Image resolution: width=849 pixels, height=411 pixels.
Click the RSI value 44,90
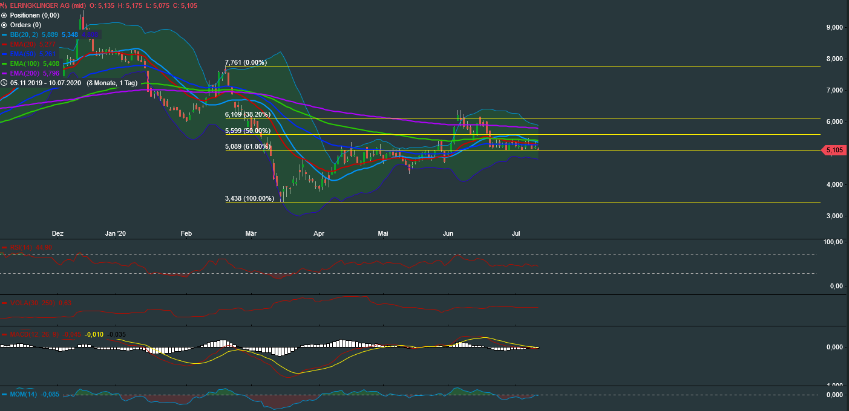click(x=44, y=247)
